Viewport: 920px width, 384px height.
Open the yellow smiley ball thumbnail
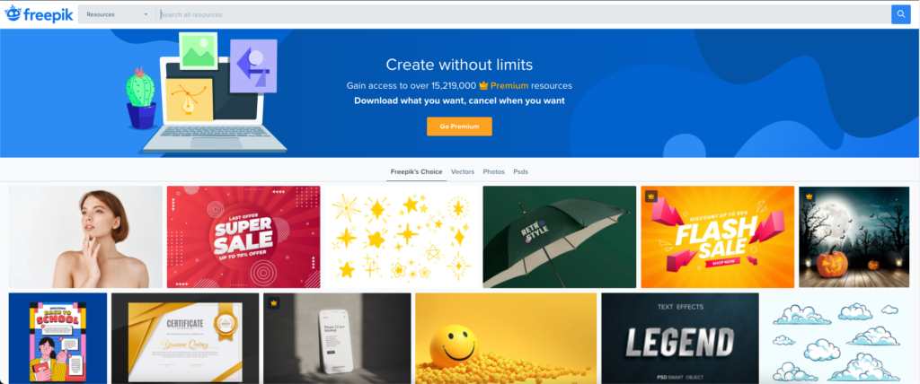click(x=506, y=338)
